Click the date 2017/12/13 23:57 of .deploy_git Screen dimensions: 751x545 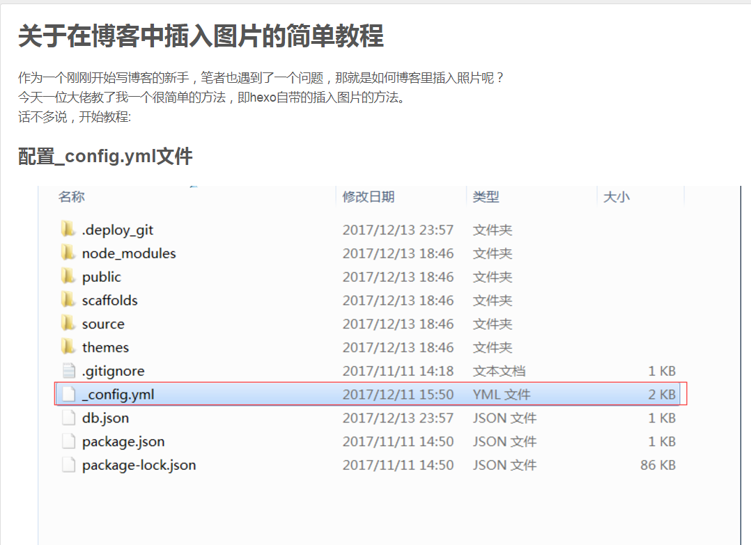pos(398,230)
